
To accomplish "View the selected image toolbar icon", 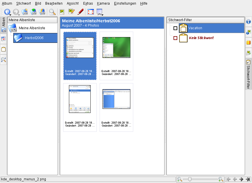I will click(x=62, y=12).
